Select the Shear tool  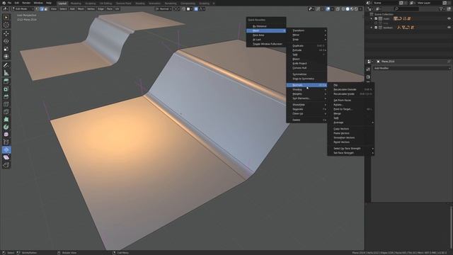[6, 157]
